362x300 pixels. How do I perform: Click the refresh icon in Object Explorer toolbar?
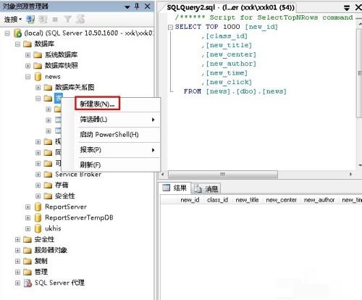[x=80, y=19]
